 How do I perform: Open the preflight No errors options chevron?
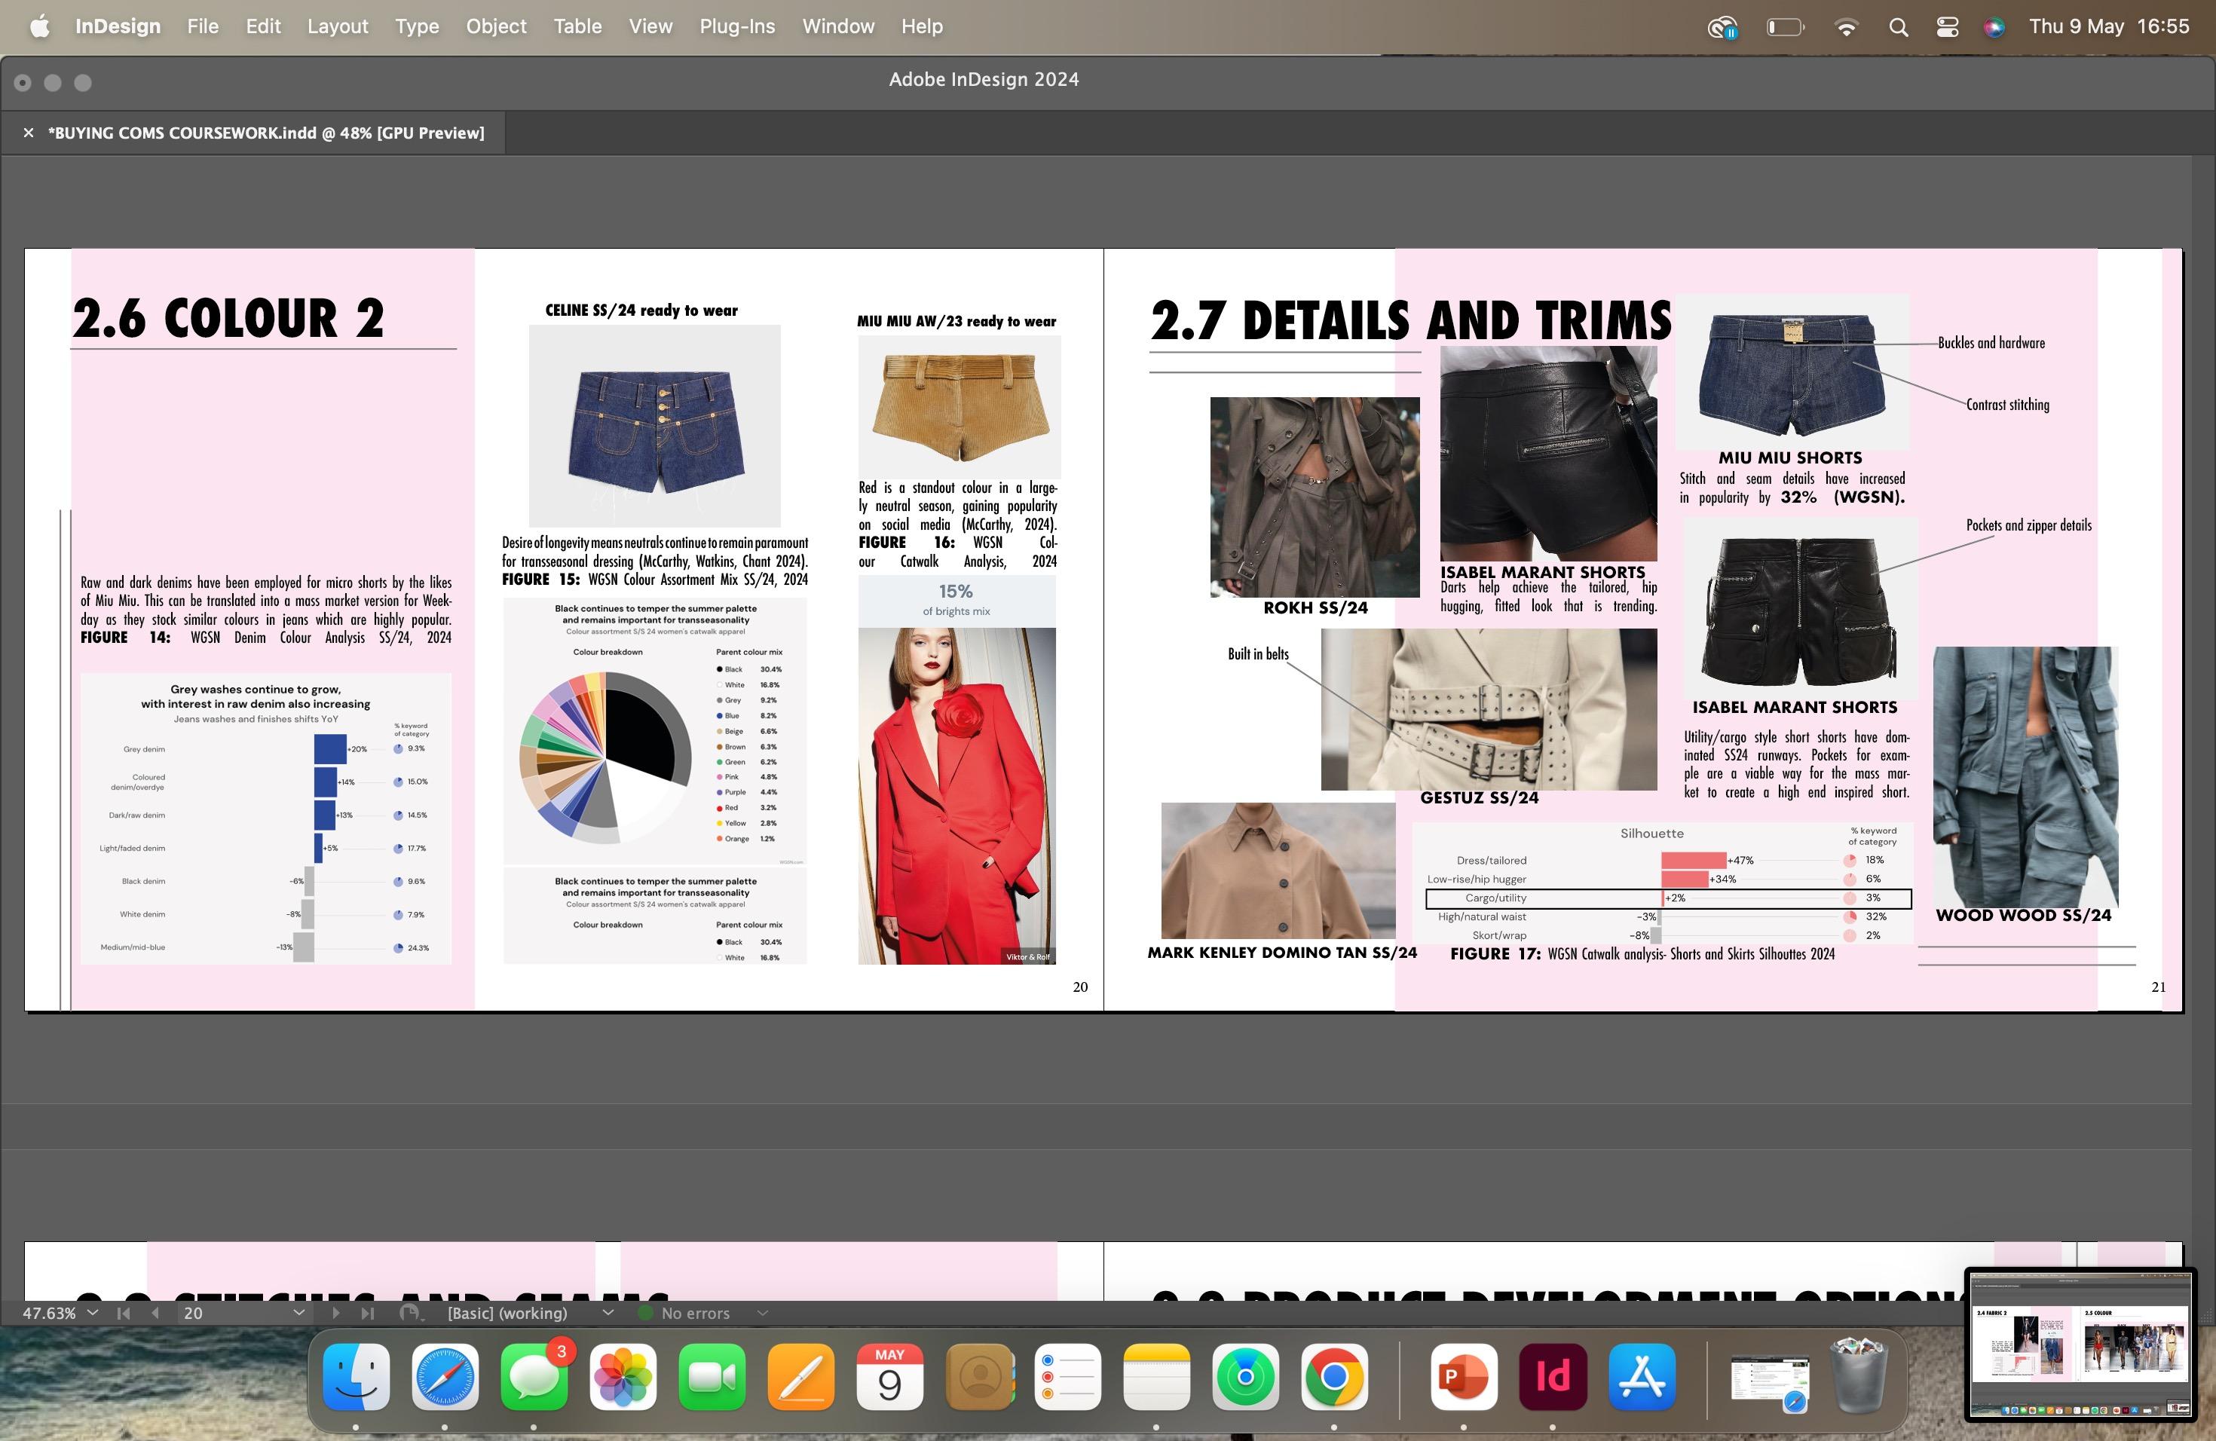pos(763,1314)
